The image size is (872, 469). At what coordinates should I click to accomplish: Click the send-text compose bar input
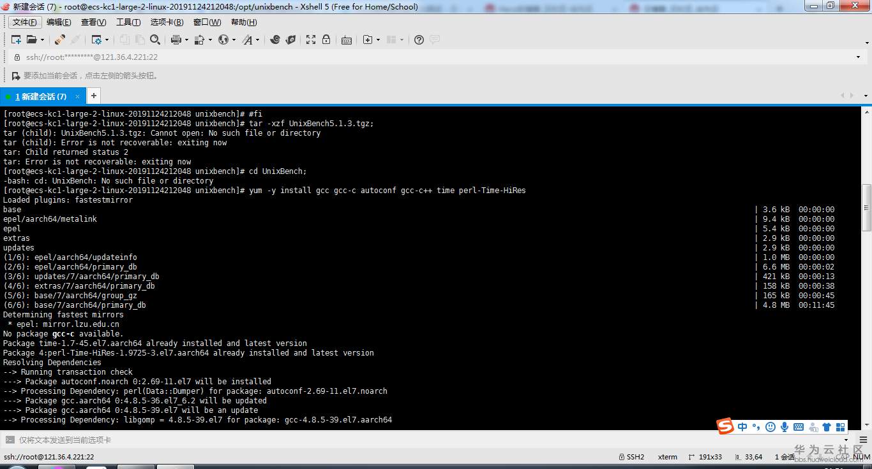click(x=428, y=440)
